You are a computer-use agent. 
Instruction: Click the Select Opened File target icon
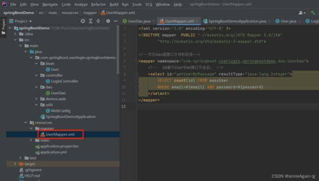coord(83,21)
